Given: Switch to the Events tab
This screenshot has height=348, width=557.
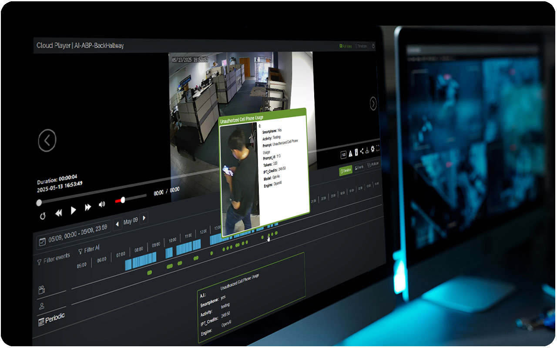Looking at the screenshot, I should tap(359, 167).
